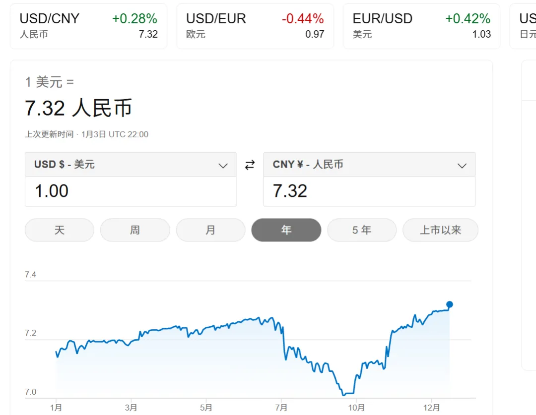Swap currencies with the exchange arrows icon
This screenshot has width=536, height=415.
click(250, 165)
